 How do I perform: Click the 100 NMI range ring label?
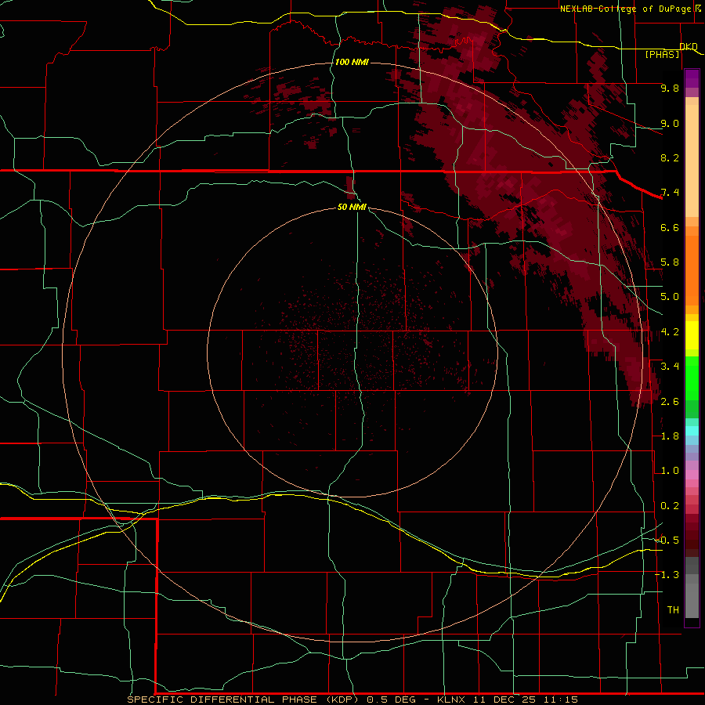[x=352, y=62]
